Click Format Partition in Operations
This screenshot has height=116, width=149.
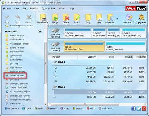pyautogui.click(x=17, y=36)
